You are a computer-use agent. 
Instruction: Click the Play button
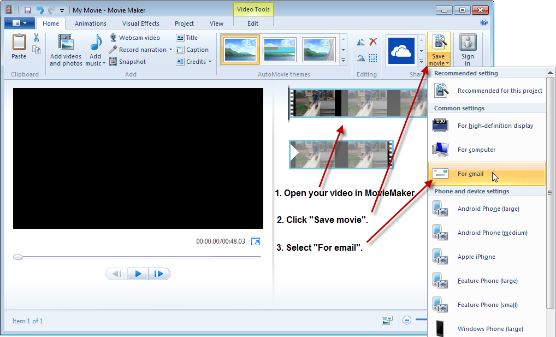[x=138, y=274]
